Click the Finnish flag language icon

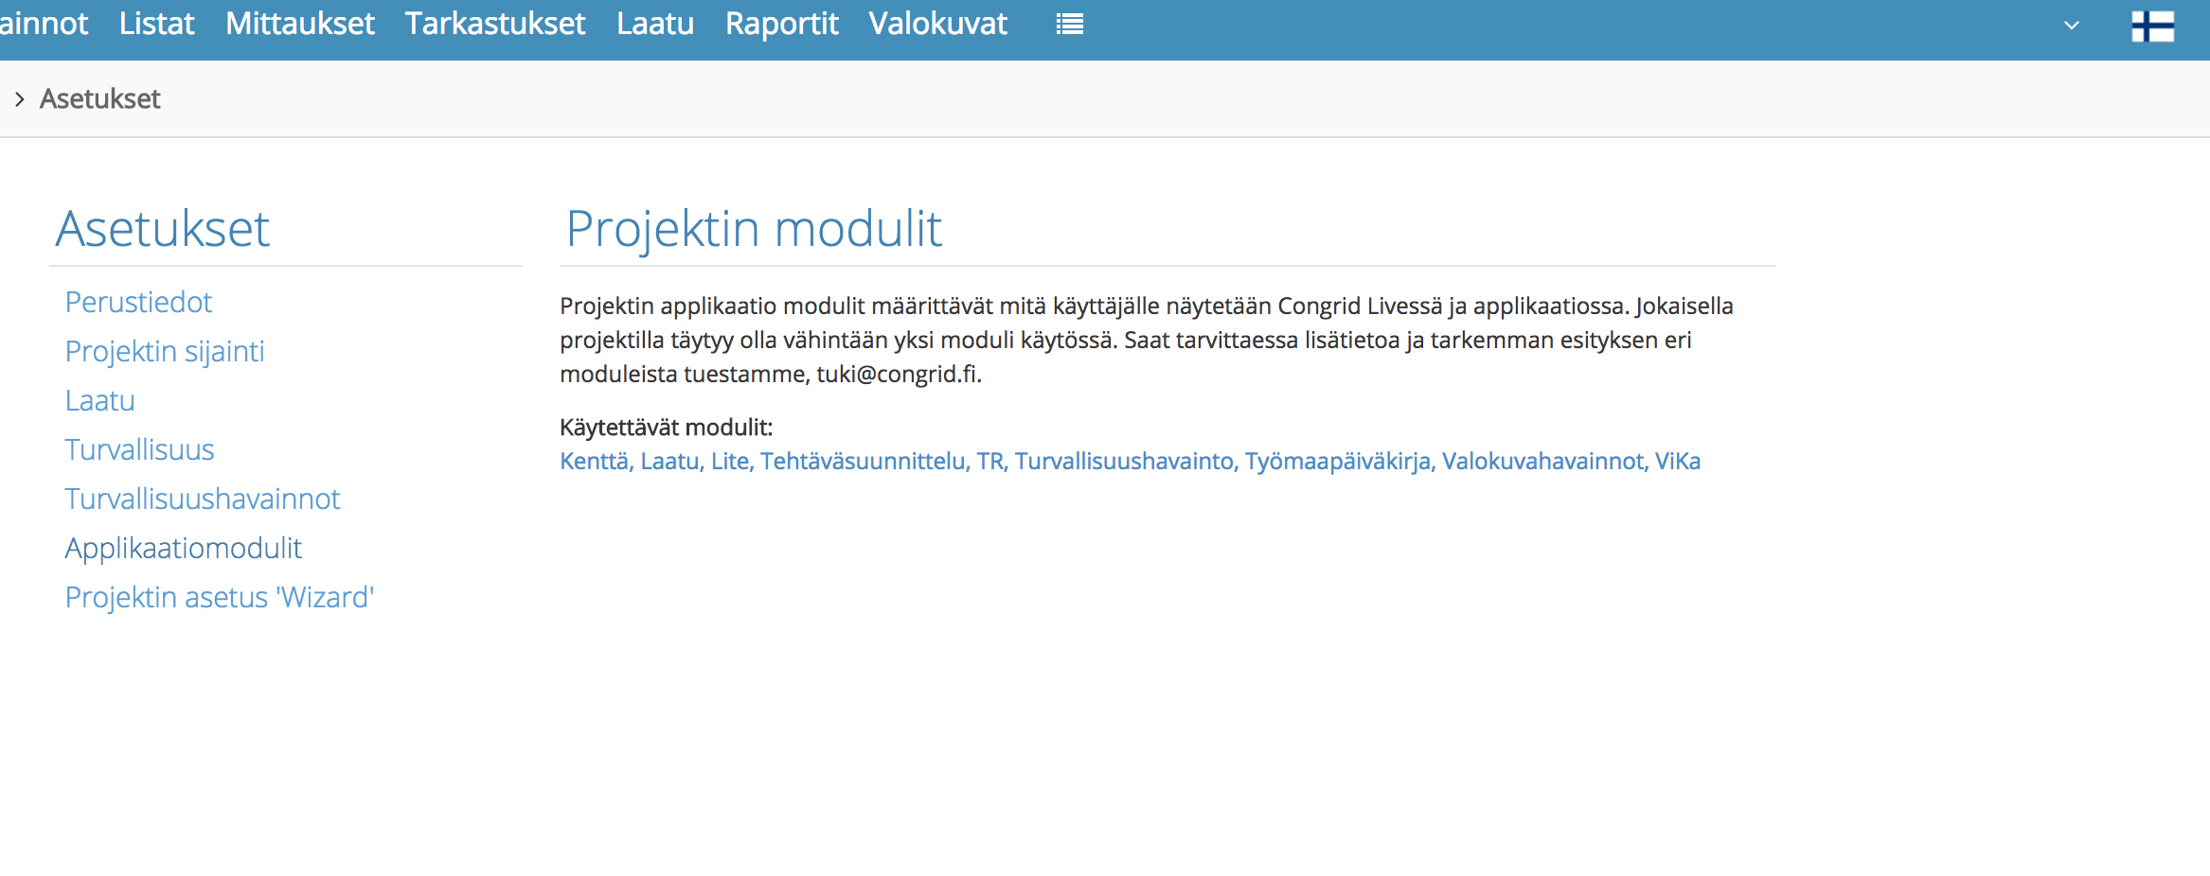pyautogui.click(x=2152, y=26)
